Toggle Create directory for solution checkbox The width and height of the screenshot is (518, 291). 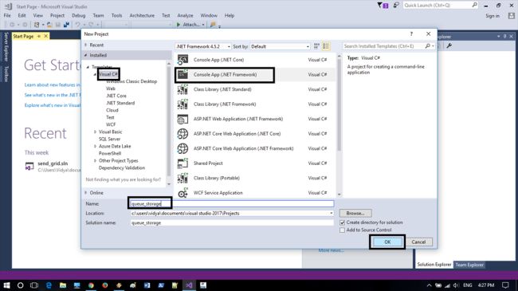342,222
